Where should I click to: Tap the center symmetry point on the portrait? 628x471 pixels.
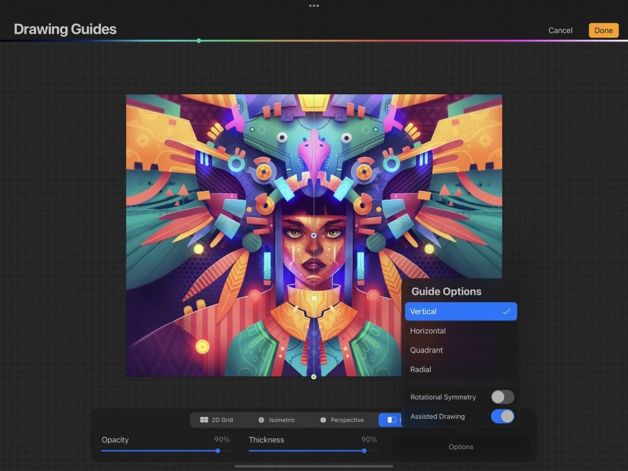point(313,236)
